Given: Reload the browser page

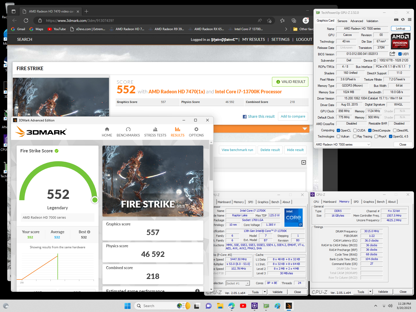Looking at the screenshot, I should (26, 21).
